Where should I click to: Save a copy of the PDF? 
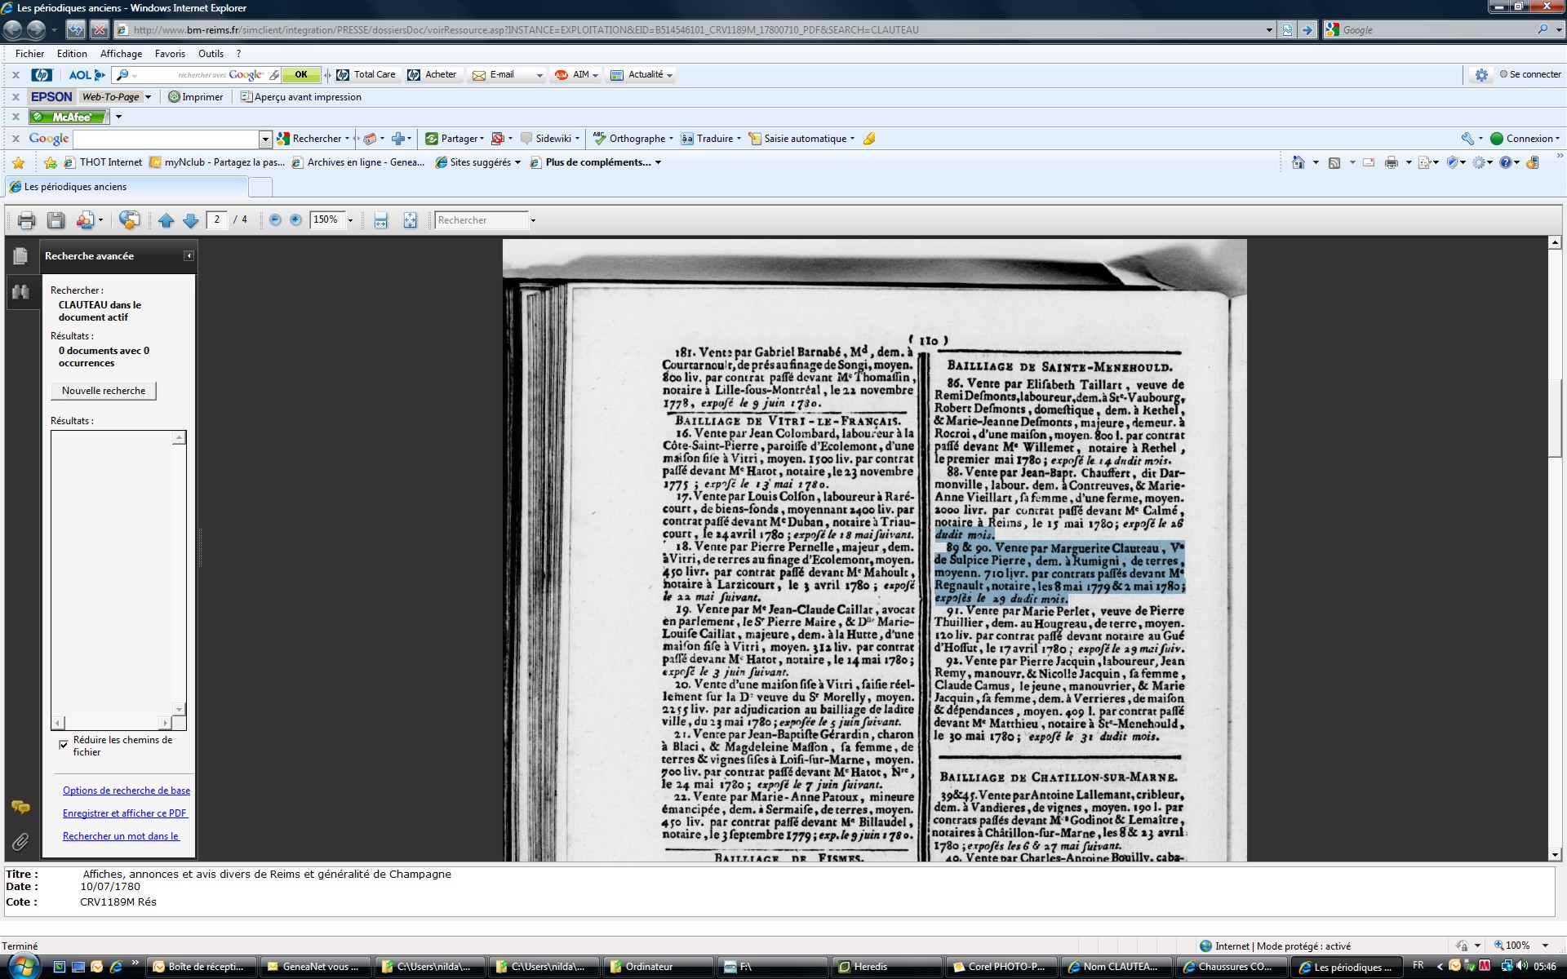(x=55, y=220)
